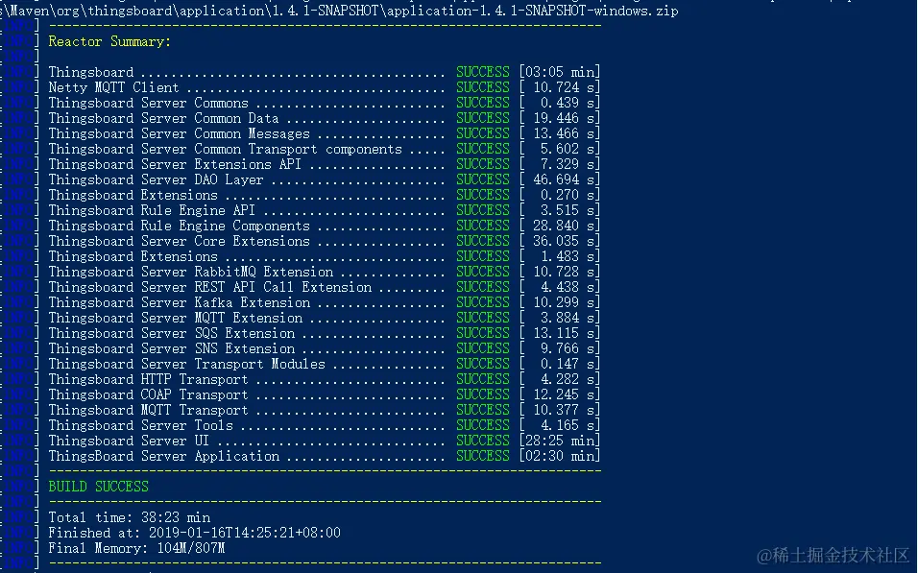The image size is (918, 573).
Task: Click the 'Final Memory: 104M/807M' line
Action: click(136, 548)
